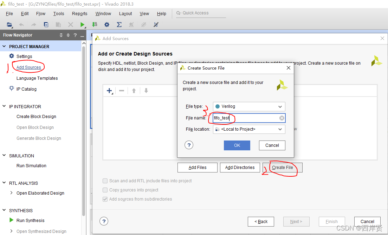
Task: Click the Redo arrow in toolbar
Action: point(34,25)
